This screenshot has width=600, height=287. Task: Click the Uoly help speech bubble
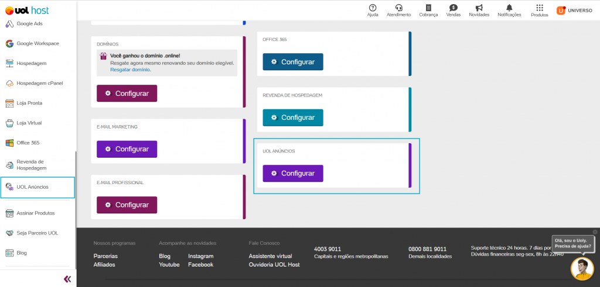pyautogui.click(x=573, y=244)
